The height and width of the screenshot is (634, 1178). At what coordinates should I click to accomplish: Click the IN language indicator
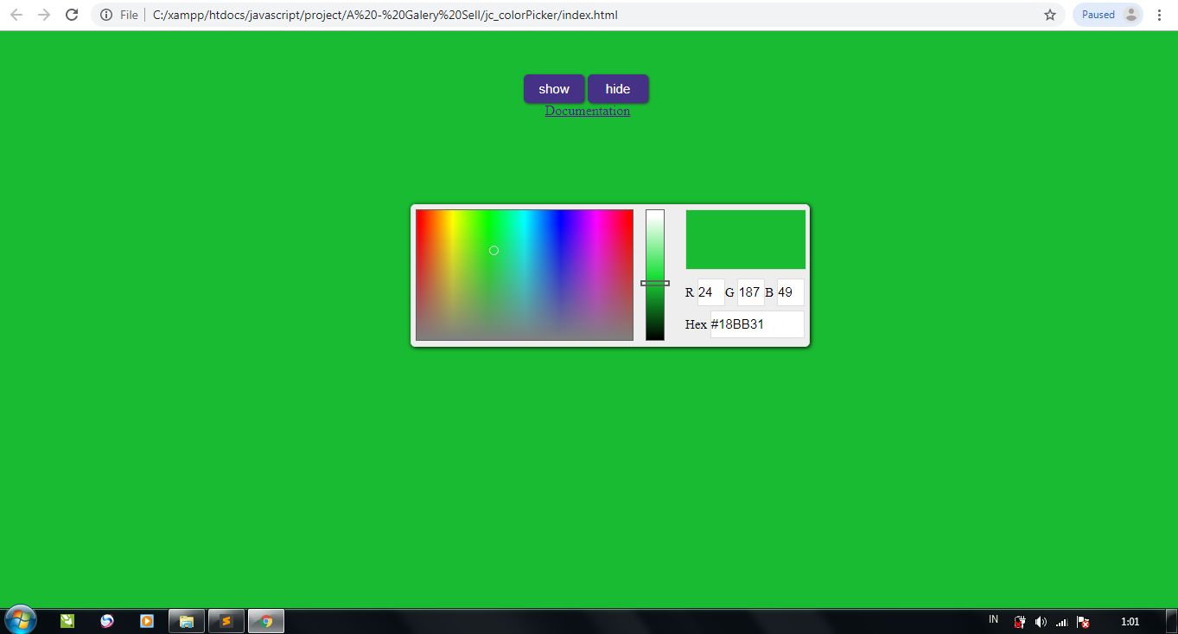(993, 619)
